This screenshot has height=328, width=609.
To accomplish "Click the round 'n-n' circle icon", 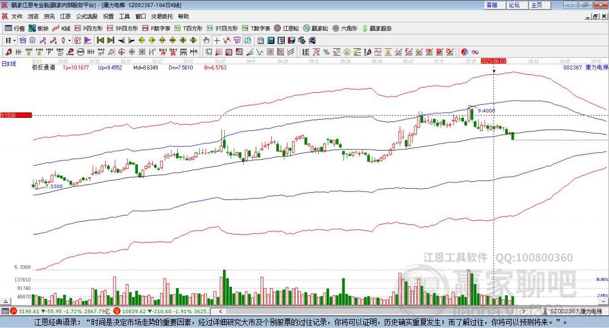I will (x=80, y=52).
